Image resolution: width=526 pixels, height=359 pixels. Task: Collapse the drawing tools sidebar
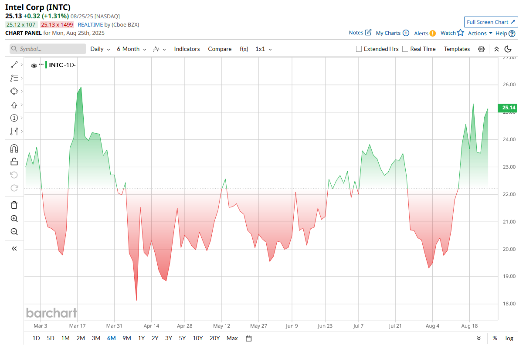[14, 248]
